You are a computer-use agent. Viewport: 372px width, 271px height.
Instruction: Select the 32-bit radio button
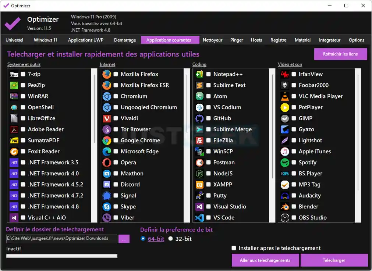[171, 239]
